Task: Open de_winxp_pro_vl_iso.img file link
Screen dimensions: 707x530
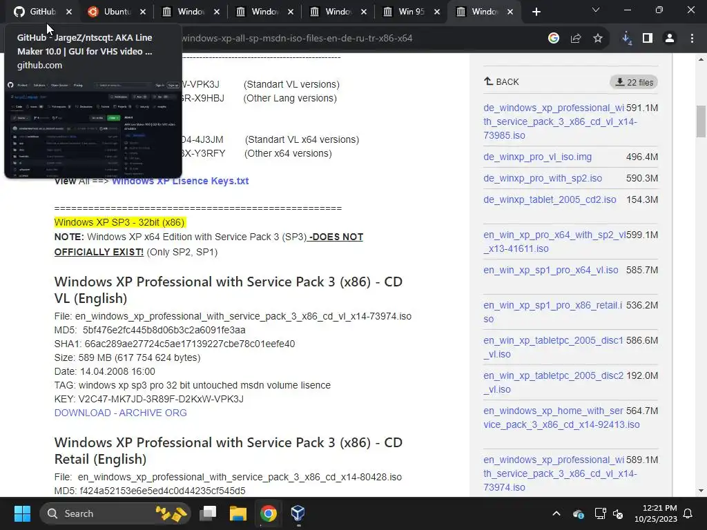Action: point(537,157)
